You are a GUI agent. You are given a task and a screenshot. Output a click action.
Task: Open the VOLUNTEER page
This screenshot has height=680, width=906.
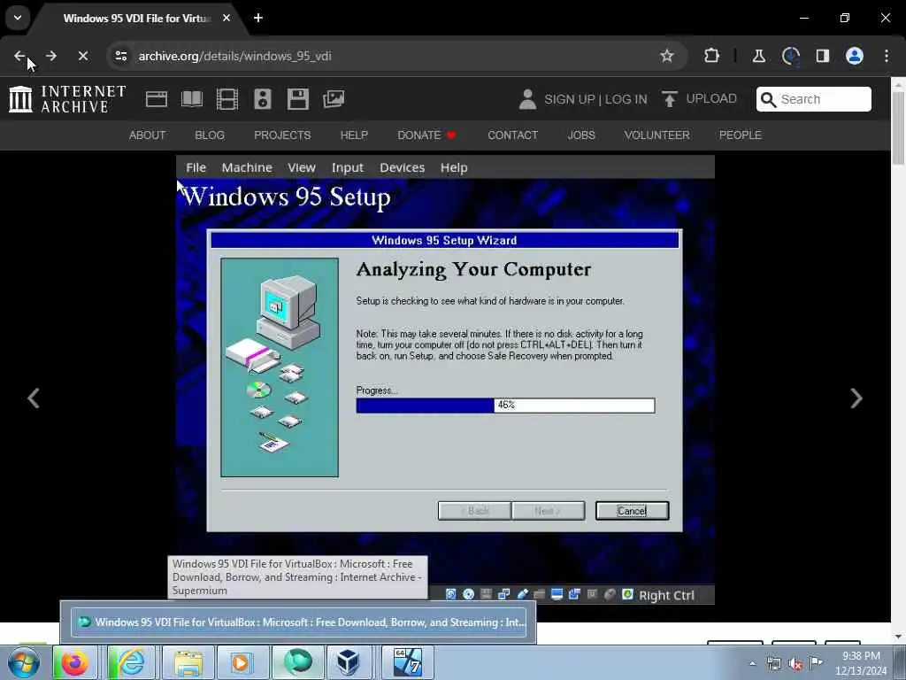coord(656,135)
